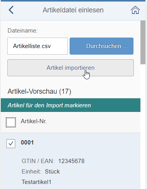Click the Artikelliste.csv filename field
The height and width of the screenshot is (189, 147).
click(38, 46)
